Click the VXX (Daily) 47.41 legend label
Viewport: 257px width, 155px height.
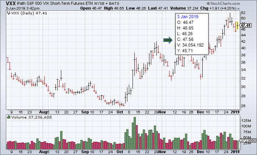(29, 13)
